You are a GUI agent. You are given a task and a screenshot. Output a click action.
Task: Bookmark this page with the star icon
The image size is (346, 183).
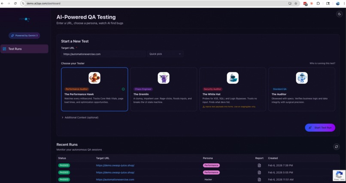click(296, 3)
